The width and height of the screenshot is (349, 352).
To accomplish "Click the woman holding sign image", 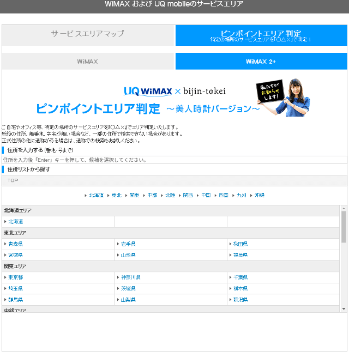I will 283,97.
